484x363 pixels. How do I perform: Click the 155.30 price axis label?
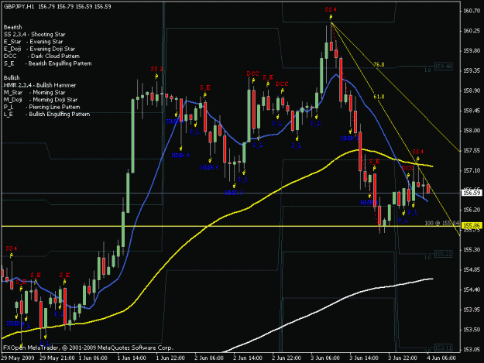point(472,249)
